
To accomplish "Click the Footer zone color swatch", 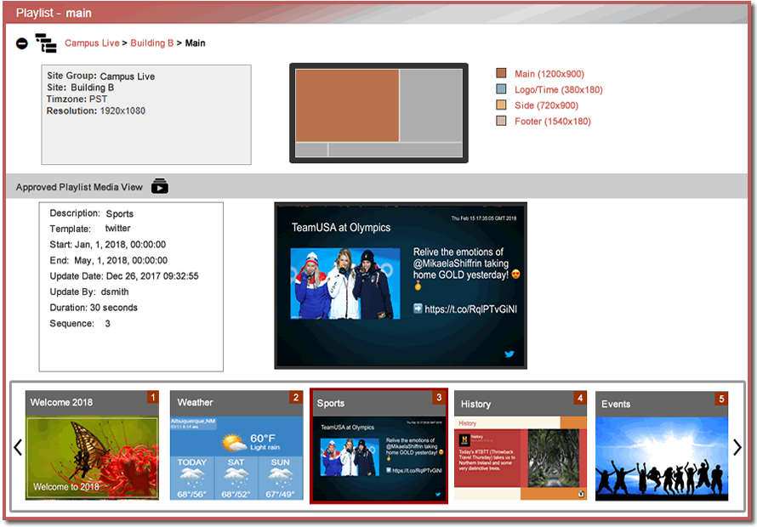I will [x=501, y=121].
